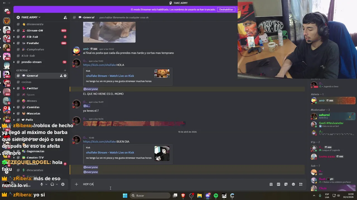Toggle microphone mute in user panel

click(x=42, y=184)
